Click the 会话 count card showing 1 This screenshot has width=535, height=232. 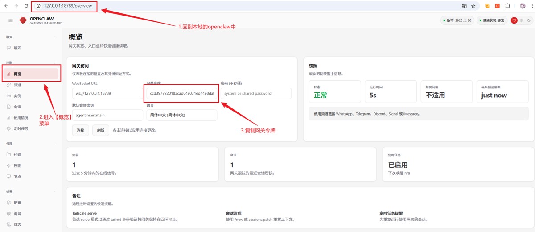click(x=300, y=164)
